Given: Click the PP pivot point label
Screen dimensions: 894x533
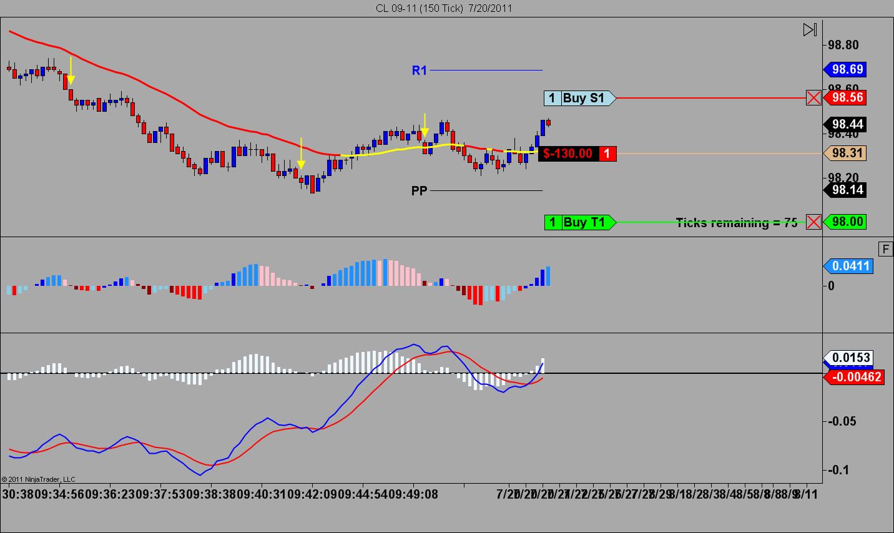Looking at the screenshot, I should point(420,190).
